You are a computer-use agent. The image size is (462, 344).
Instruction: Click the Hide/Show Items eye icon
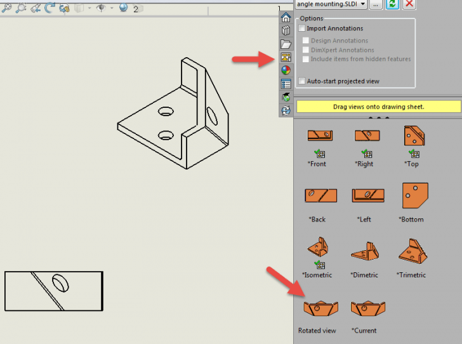[101, 8]
